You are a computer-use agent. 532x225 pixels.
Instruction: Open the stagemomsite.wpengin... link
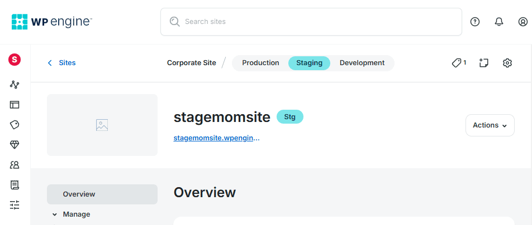pyautogui.click(x=216, y=138)
